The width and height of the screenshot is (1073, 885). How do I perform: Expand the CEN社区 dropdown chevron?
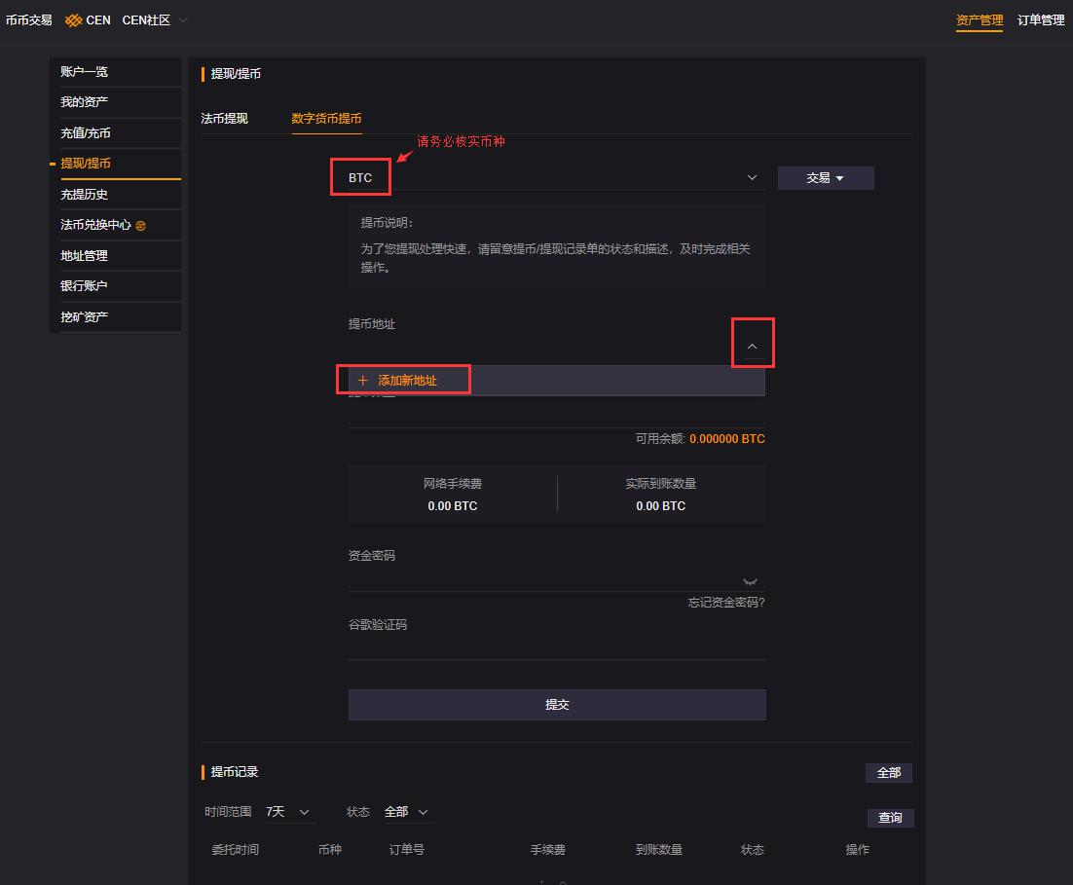pyautogui.click(x=183, y=20)
